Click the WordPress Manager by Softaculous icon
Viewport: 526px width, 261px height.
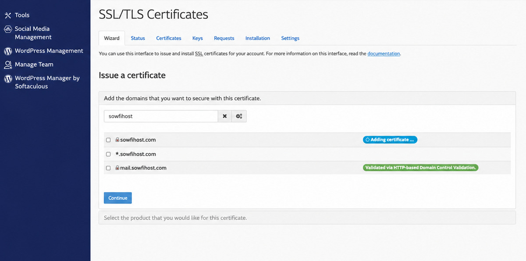pyautogui.click(x=7, y=79)
